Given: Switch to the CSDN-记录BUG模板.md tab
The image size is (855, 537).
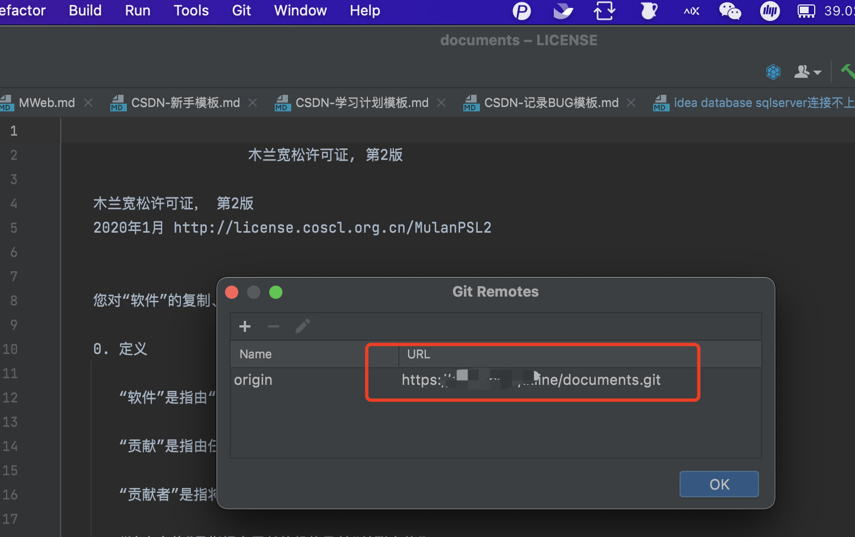Looking at the screenshot, I should [x=551, y=103].
